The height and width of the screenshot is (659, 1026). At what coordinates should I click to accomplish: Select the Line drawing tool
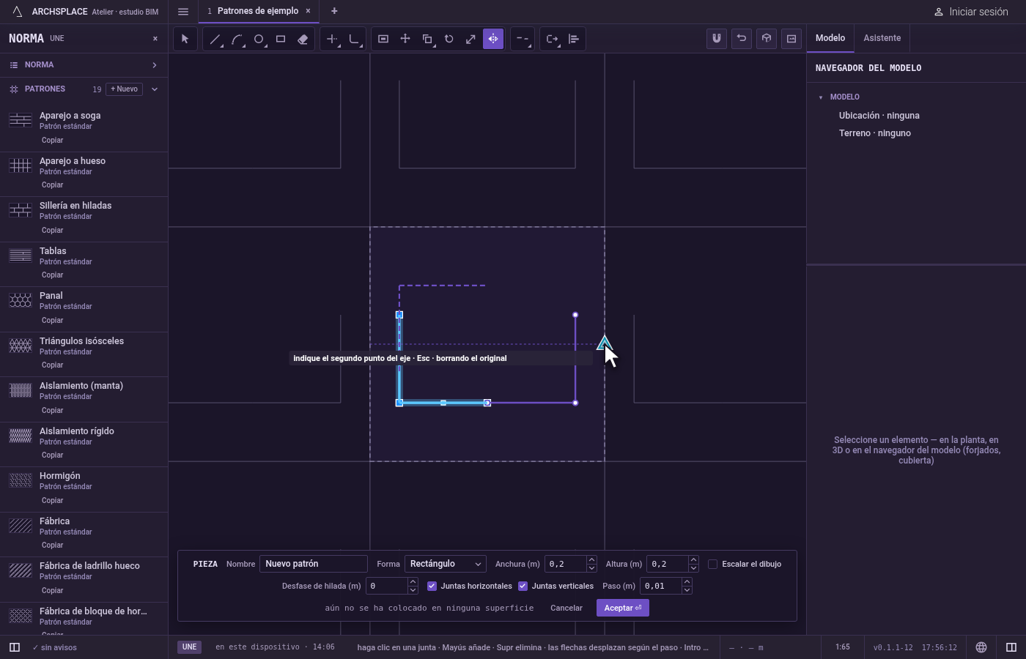[215, 39]
